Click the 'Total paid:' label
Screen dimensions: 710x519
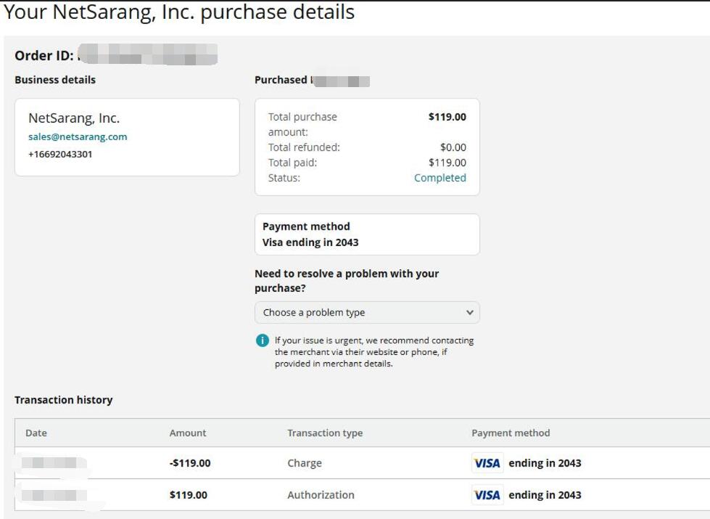[x=292, y=163]
